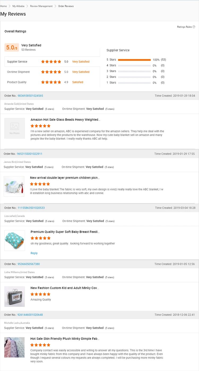Open order number 9836938501024565

click(x=30, y=96)
